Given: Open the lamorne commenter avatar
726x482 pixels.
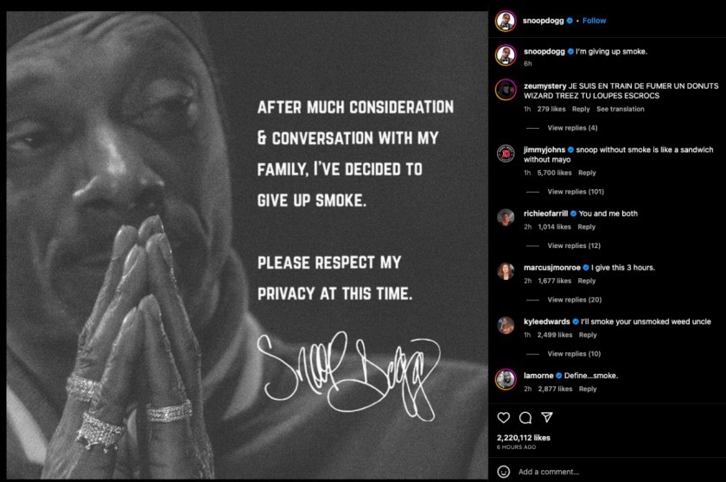Looking at the screenshot, I should [x=506, y=379].
